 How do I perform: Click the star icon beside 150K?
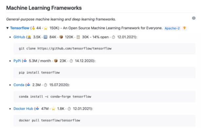pos(46,28)
